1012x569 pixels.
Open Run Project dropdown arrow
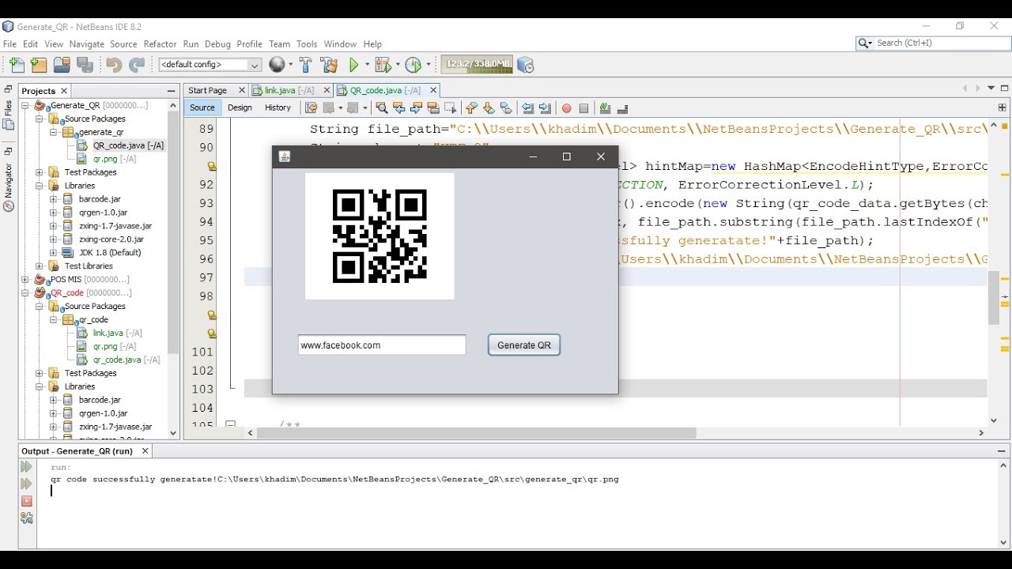tap(367, 65)
